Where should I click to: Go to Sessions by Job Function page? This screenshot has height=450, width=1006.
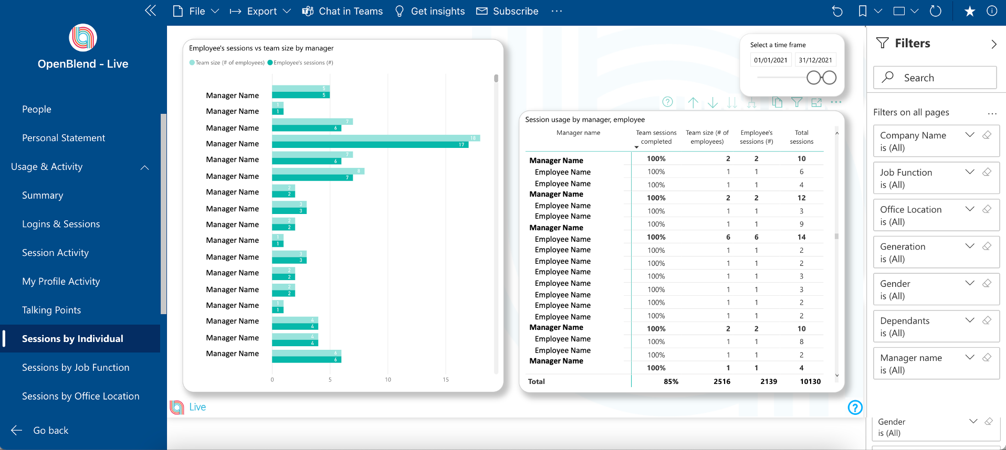tap(76, 368)
